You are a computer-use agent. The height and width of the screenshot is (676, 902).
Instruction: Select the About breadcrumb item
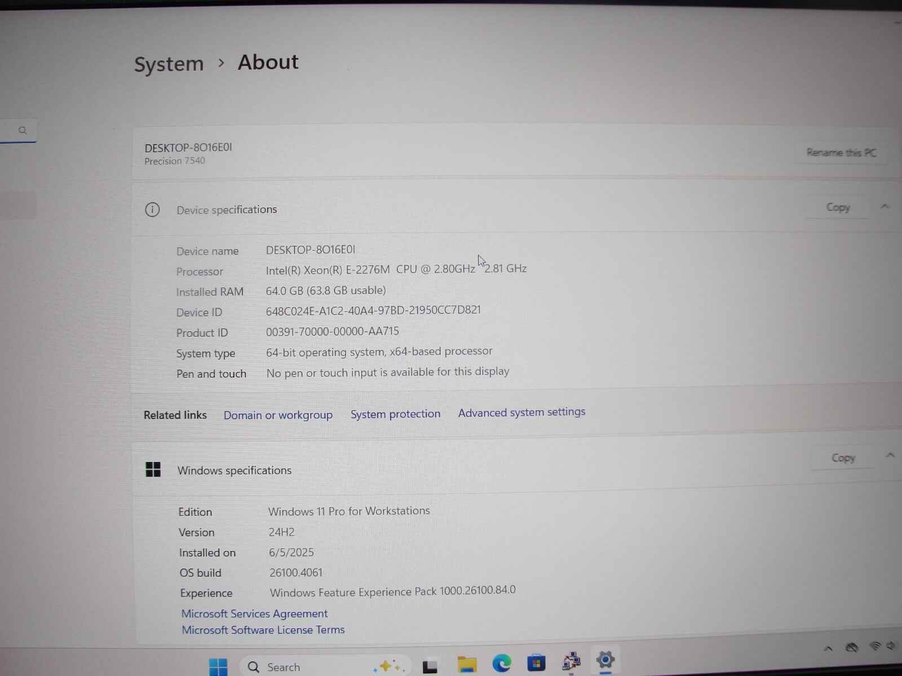268,62
